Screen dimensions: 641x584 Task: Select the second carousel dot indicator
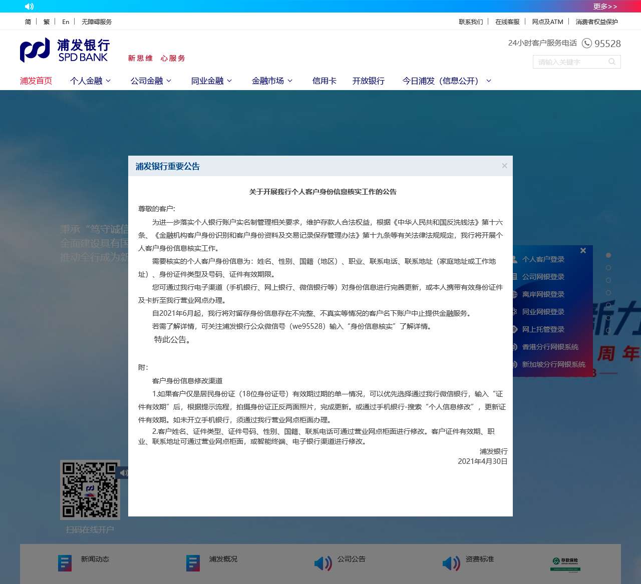pyautogui.click(x=608, y=268)
